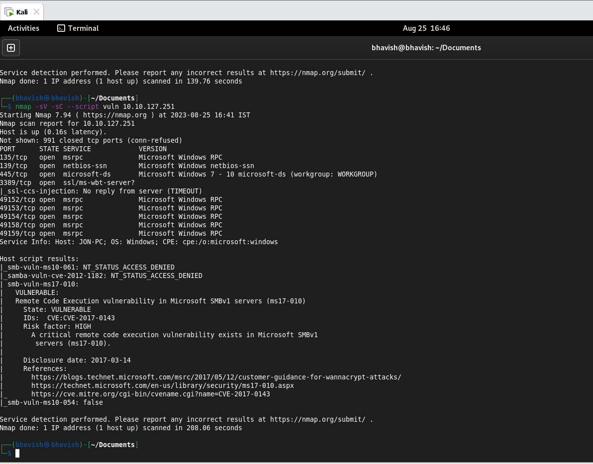Click the terminal prompt icon in the top panel
Image resolution: width=593 pixels, height=464 pixels.
(60, 28)
